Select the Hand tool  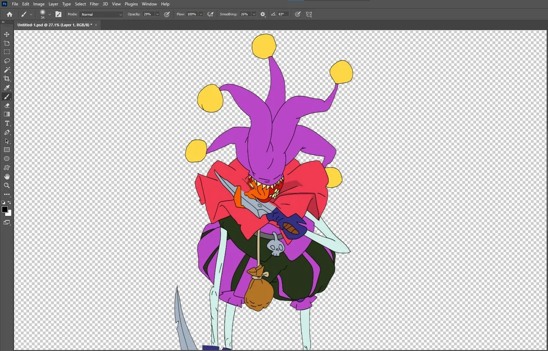7,177
